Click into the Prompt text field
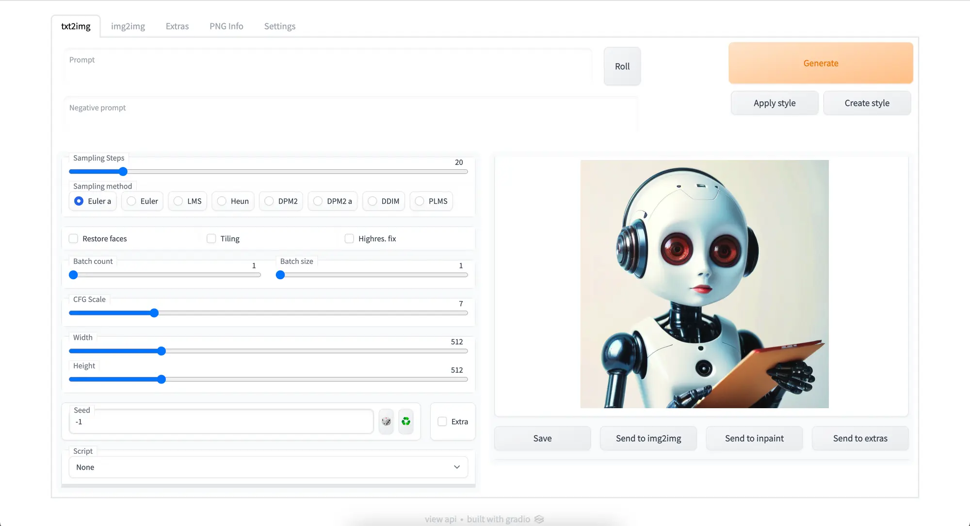This screenshot has width=970, height=526. pos(327,68)
